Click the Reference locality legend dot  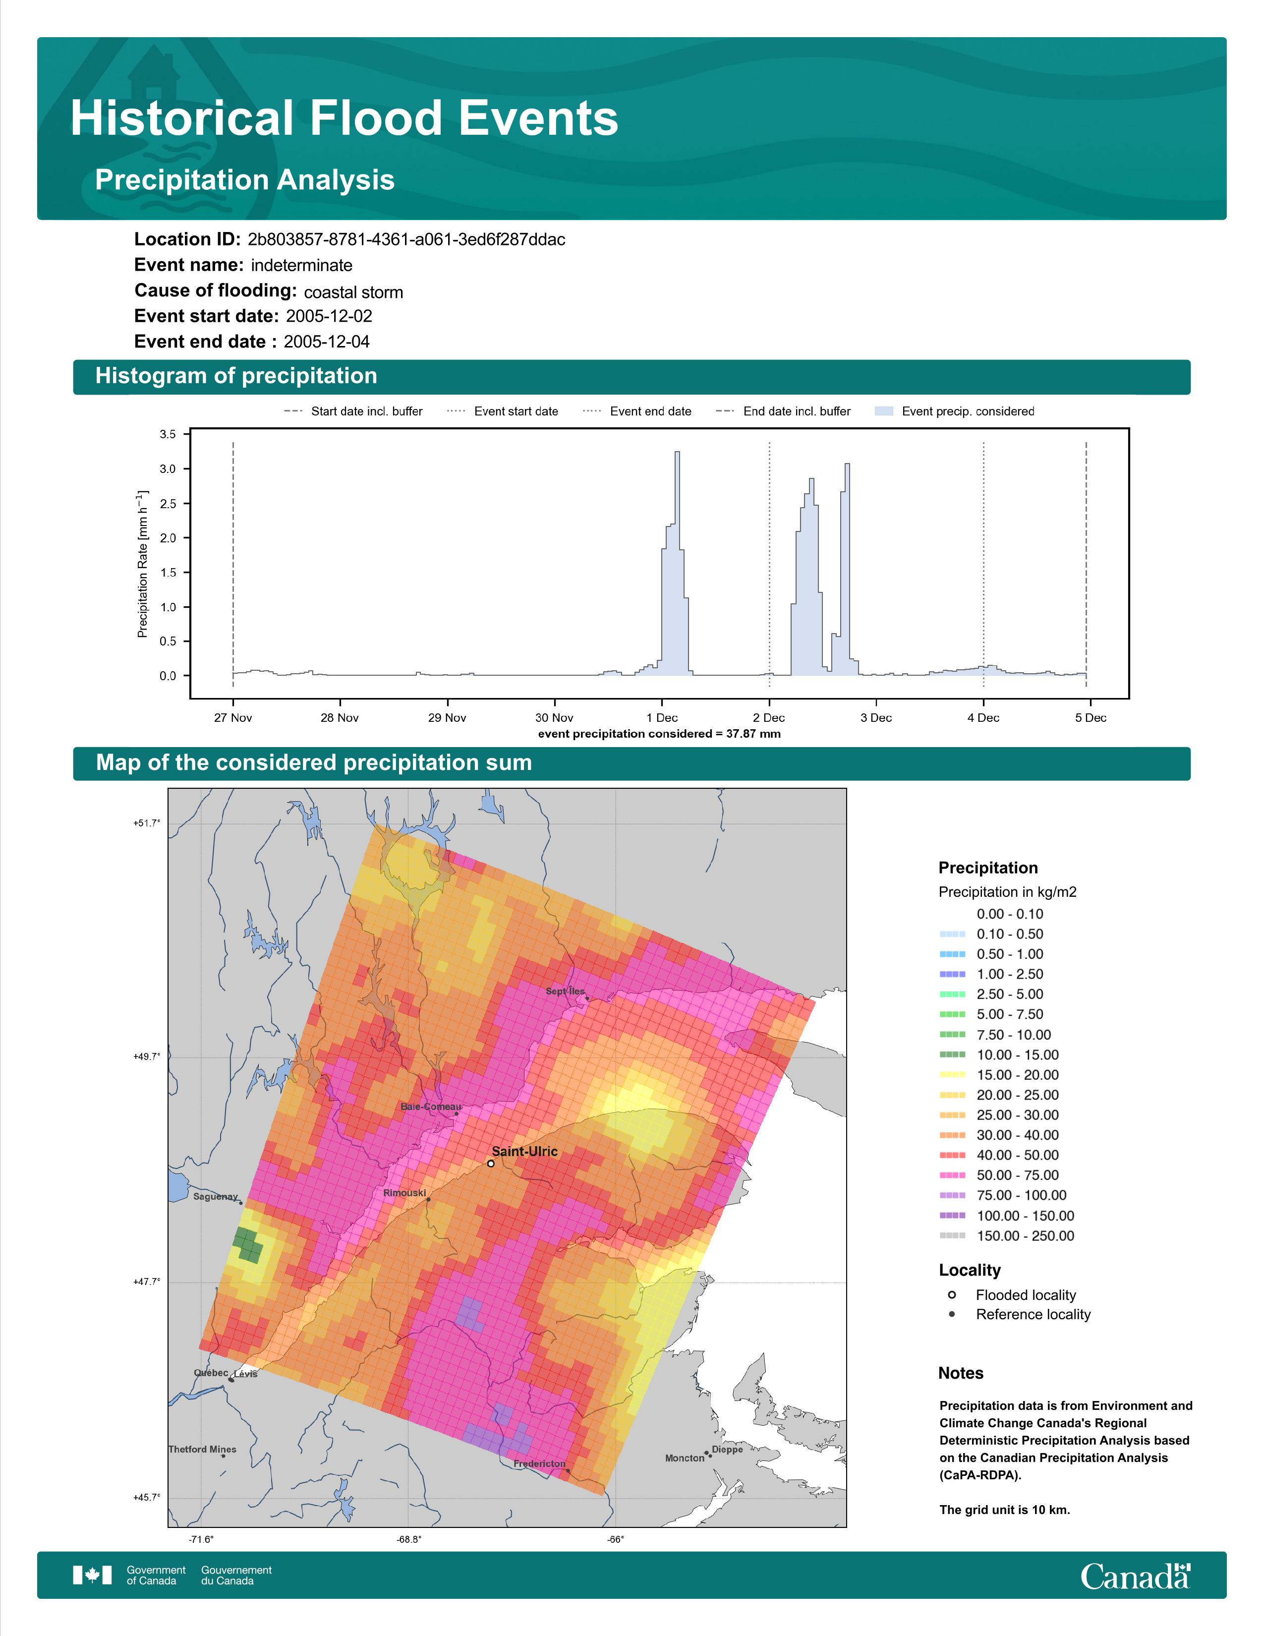coord(952,1314)
